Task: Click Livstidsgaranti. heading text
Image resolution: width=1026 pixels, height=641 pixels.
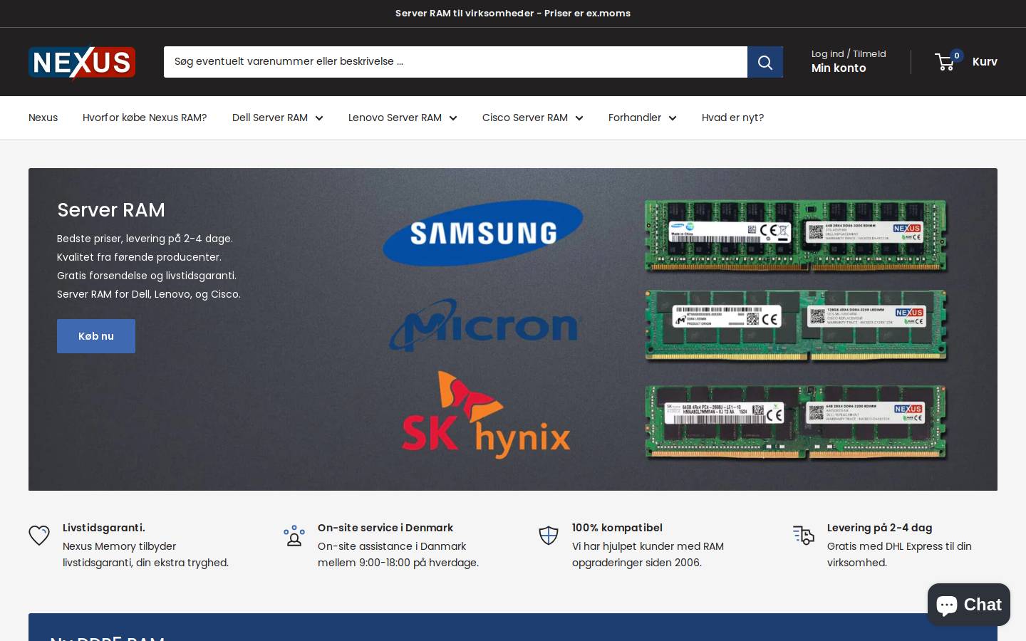Action: point(104,528)
